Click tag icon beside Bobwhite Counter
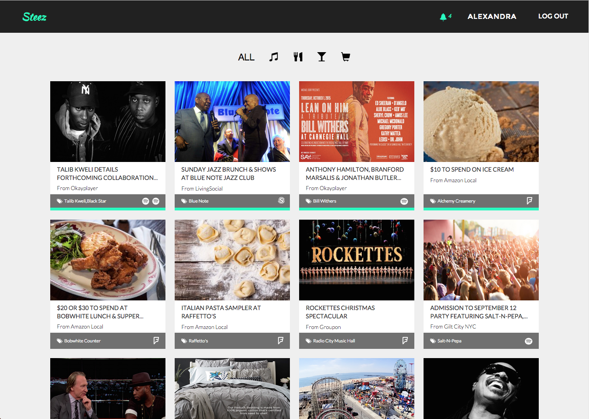589x419 pixels. coord(59,341)
